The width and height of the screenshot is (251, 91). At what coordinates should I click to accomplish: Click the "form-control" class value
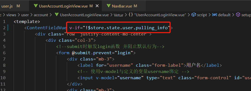point(213,78)
